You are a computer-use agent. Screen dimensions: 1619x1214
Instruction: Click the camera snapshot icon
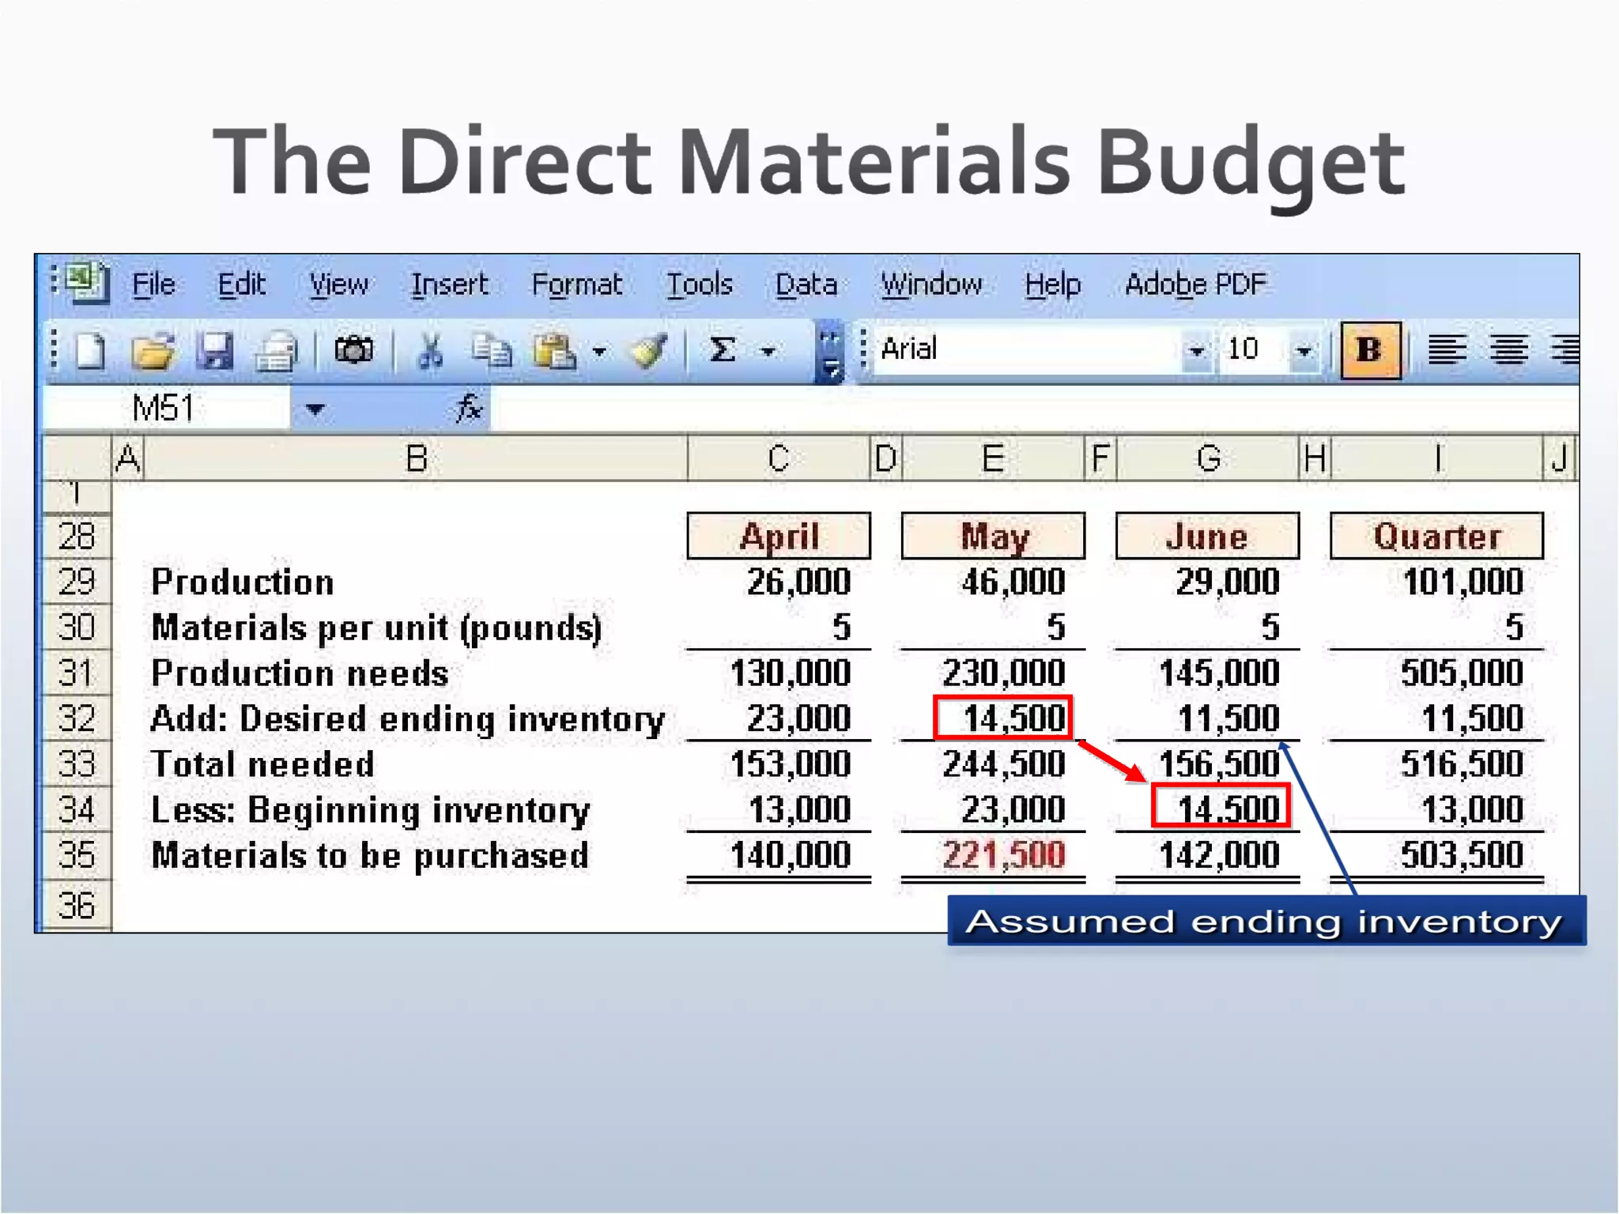click(353, 350)
